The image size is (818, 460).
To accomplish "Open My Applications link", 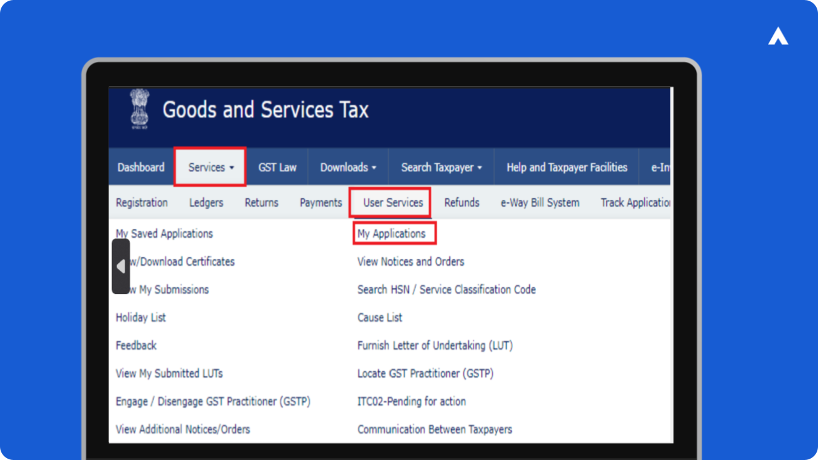I will (x=391, y=234).
